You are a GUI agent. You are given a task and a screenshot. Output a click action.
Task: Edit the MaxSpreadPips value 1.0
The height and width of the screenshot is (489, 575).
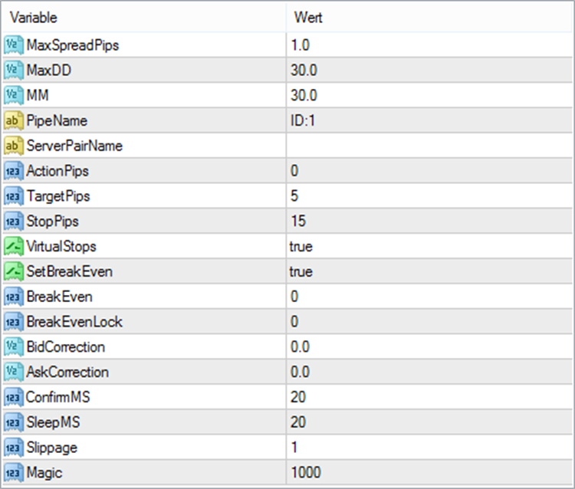click(429, 45)
